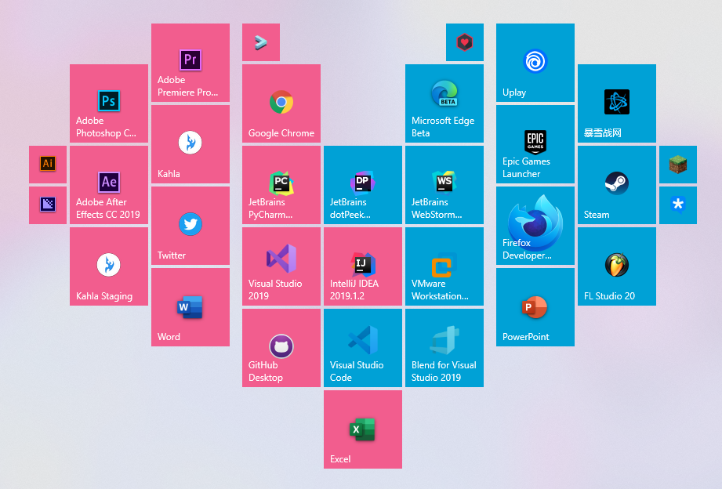Click the small red heart hexagon tile

[465, 42]
